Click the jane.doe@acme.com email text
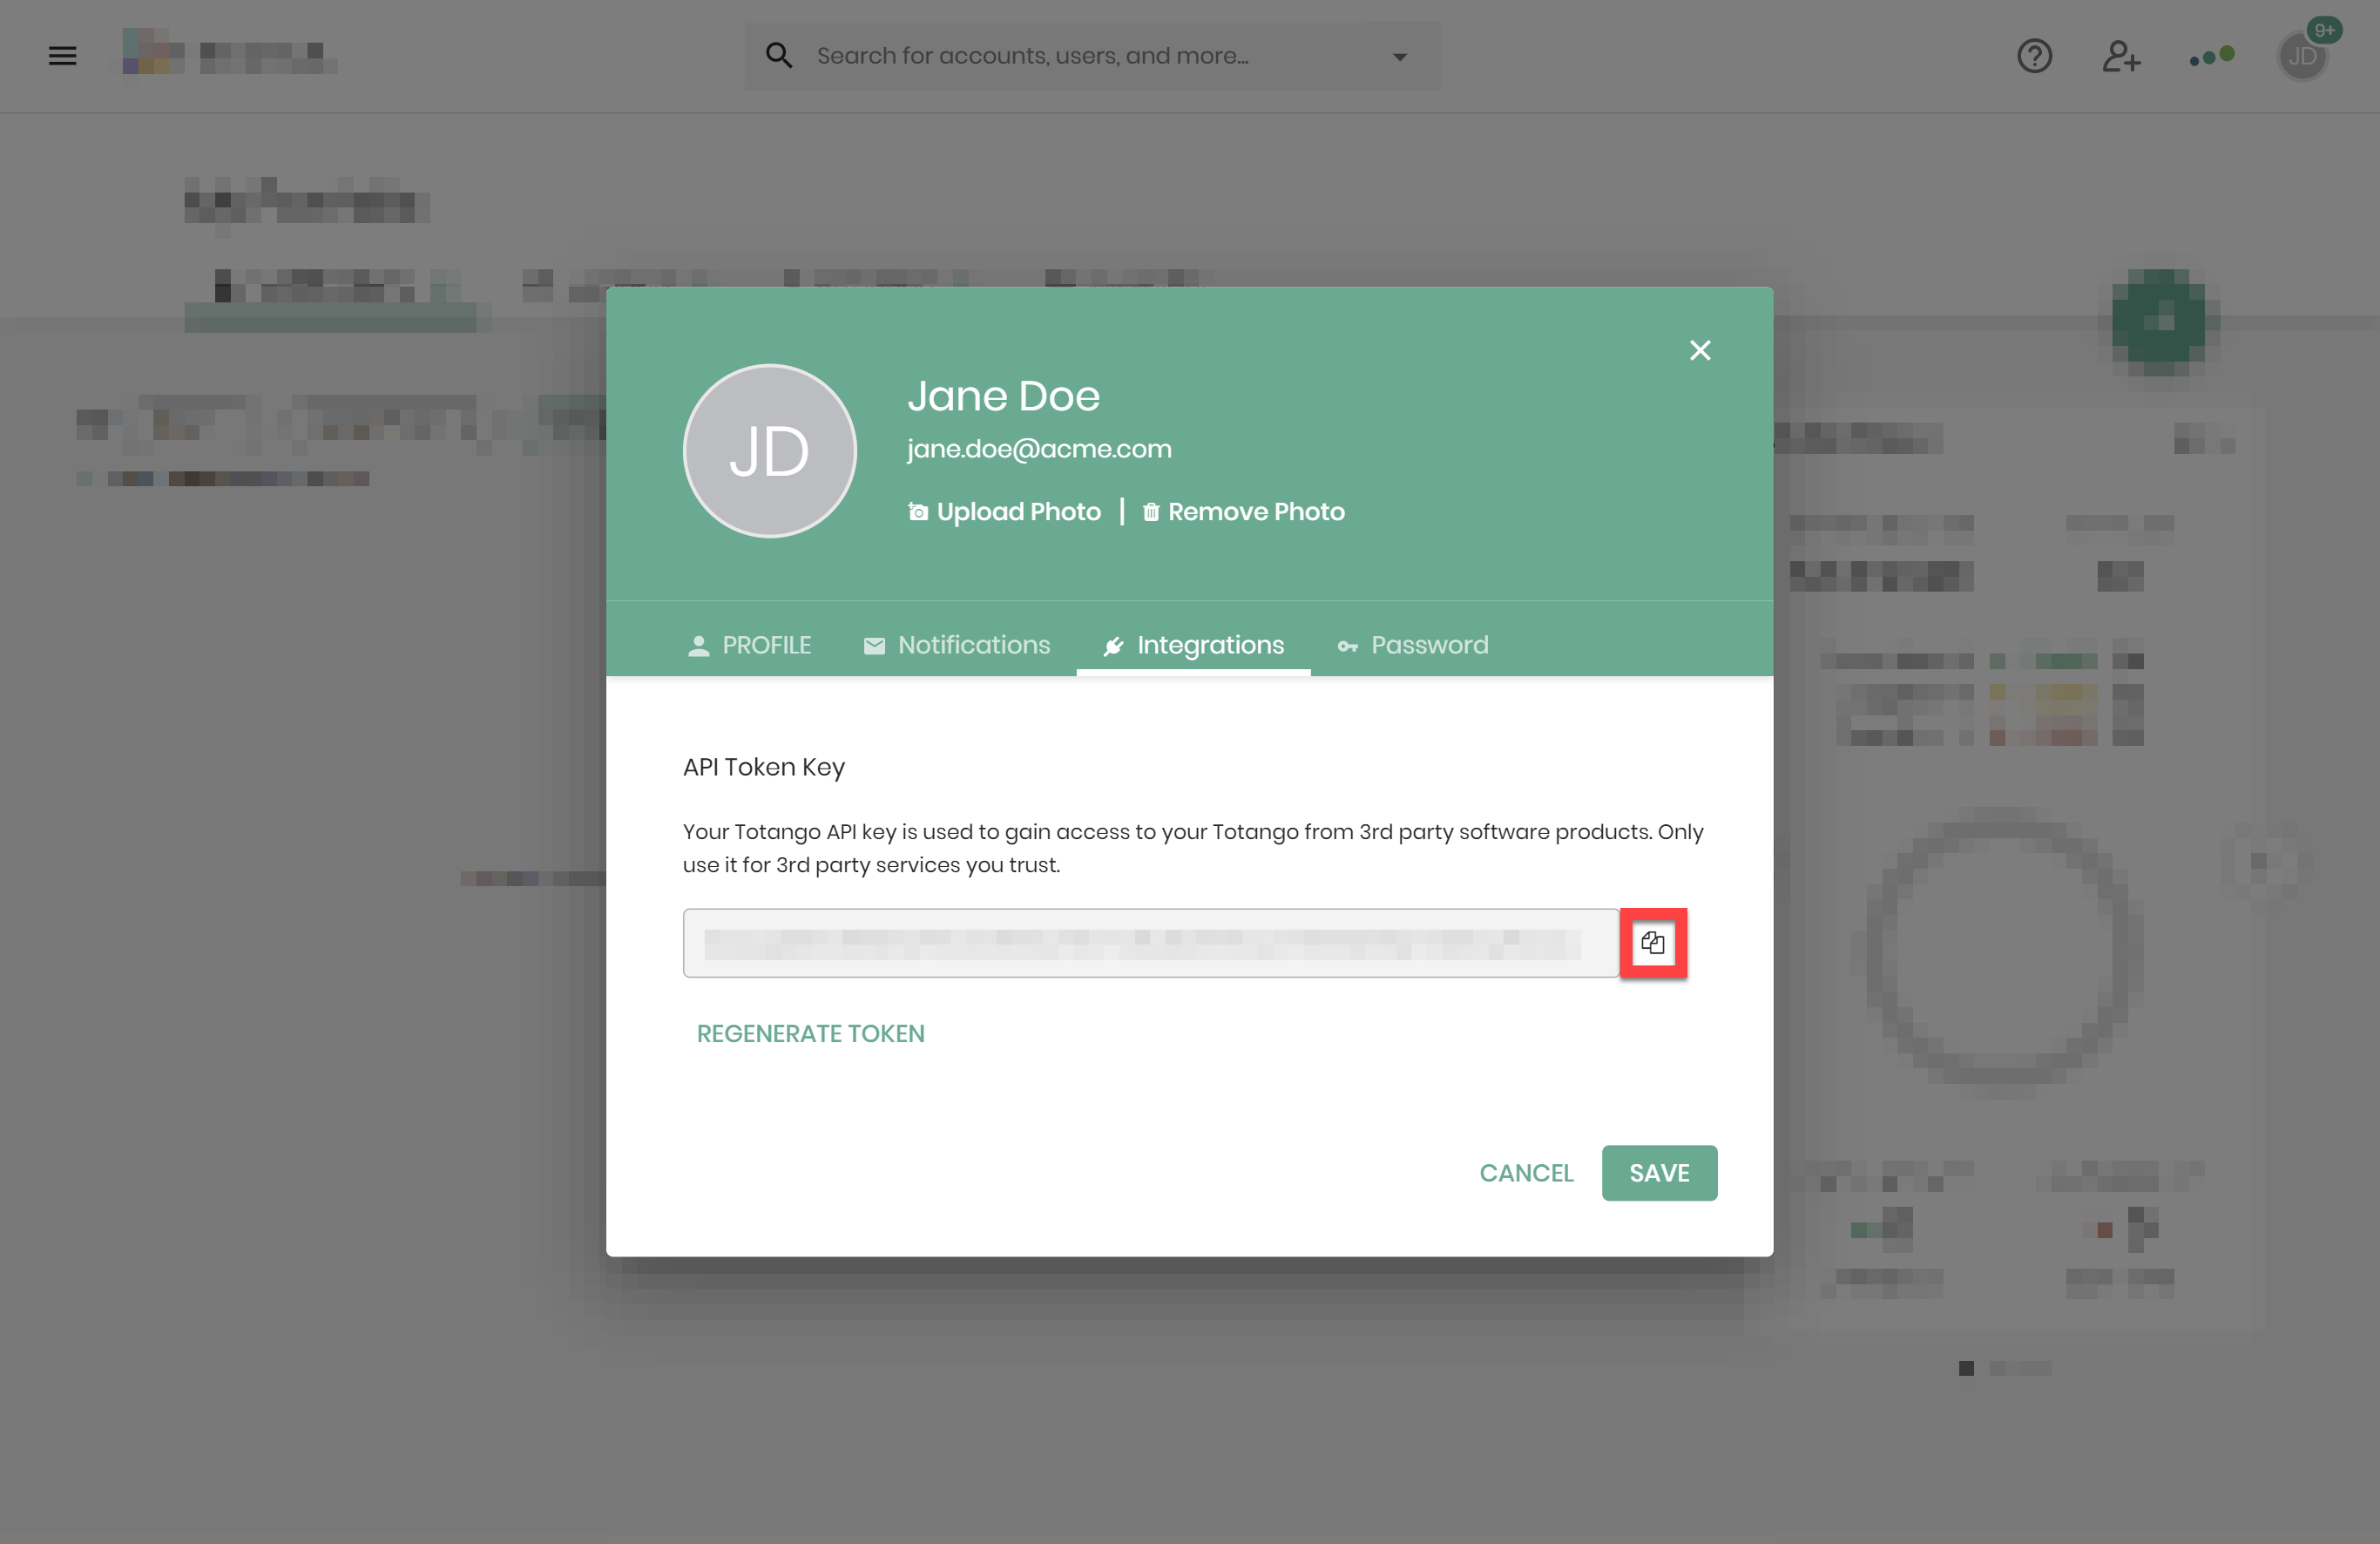2380x1544 pixels. click(x=1039, y=449)
